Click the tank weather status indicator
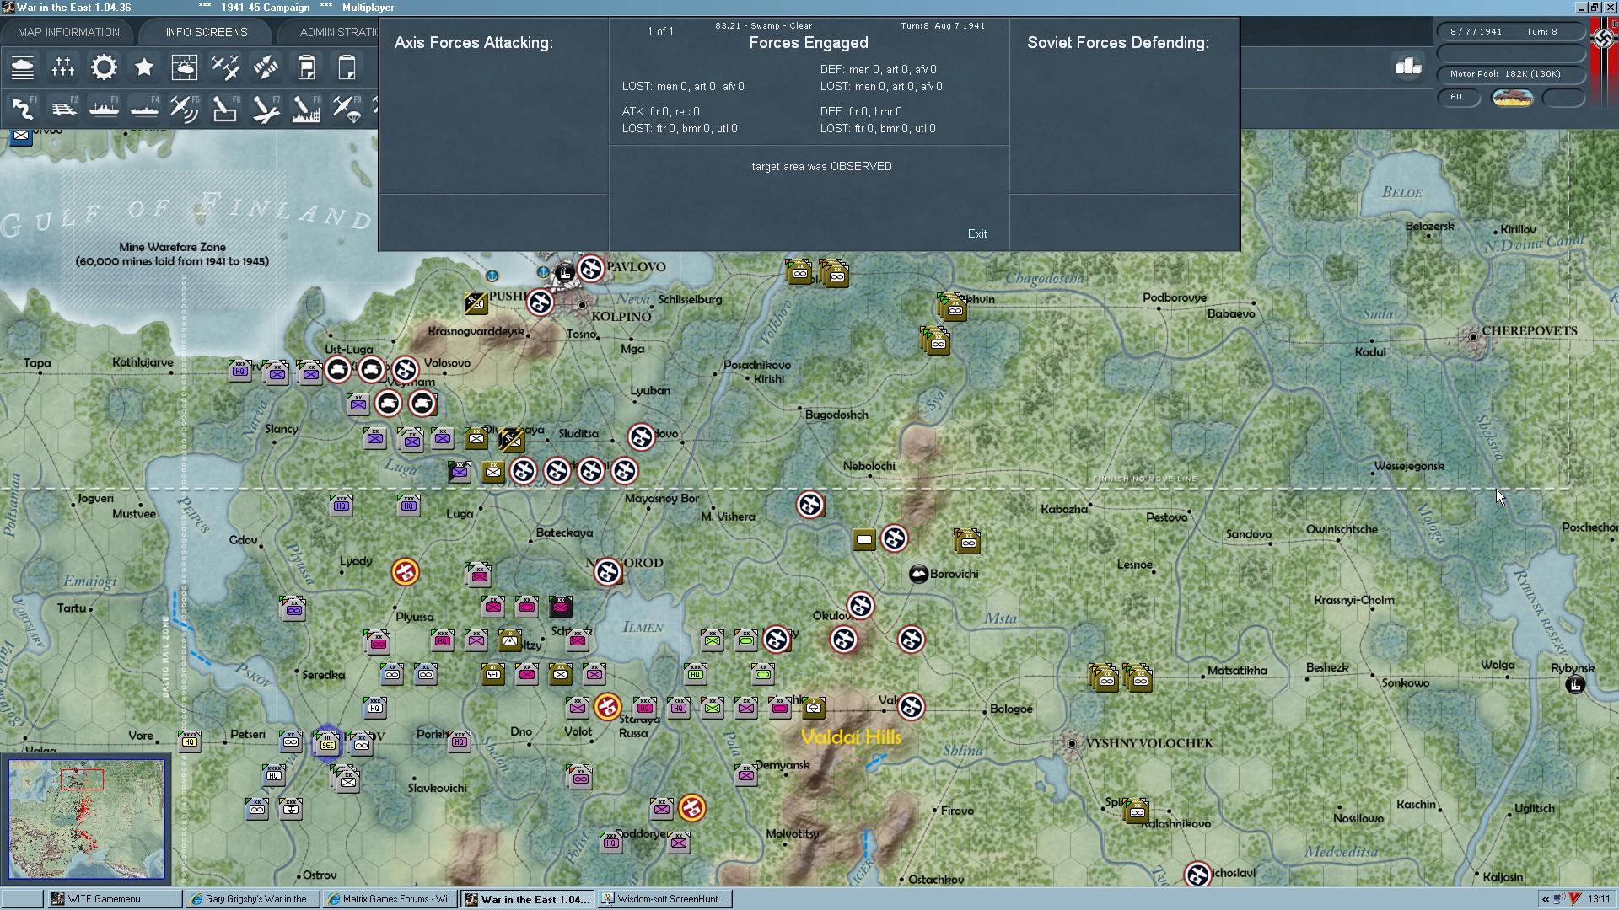The image size is (1619, 910). [x=1513, y=98]
